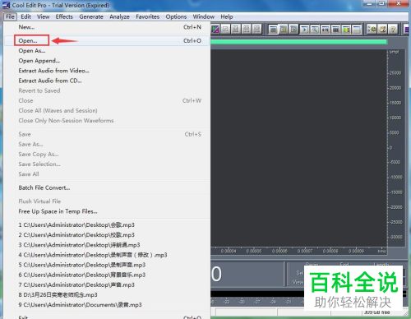The image size is (411, 319).
Task: Choose Extract Audio from CD...
Action: 107,81
